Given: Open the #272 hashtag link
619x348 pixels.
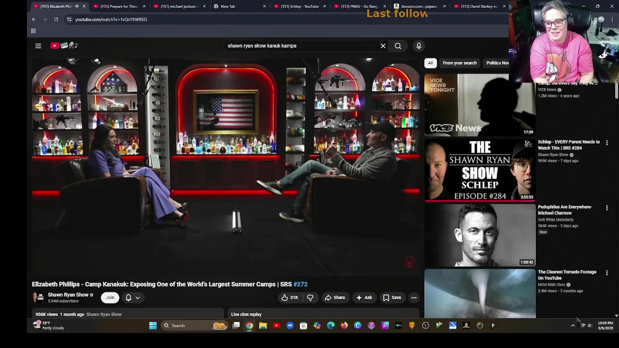Looking at the screenshot, I should (x=300, y=284).
